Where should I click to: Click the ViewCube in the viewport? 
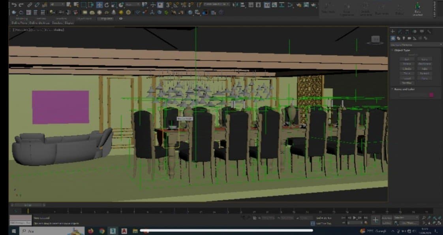click(375, 40)
